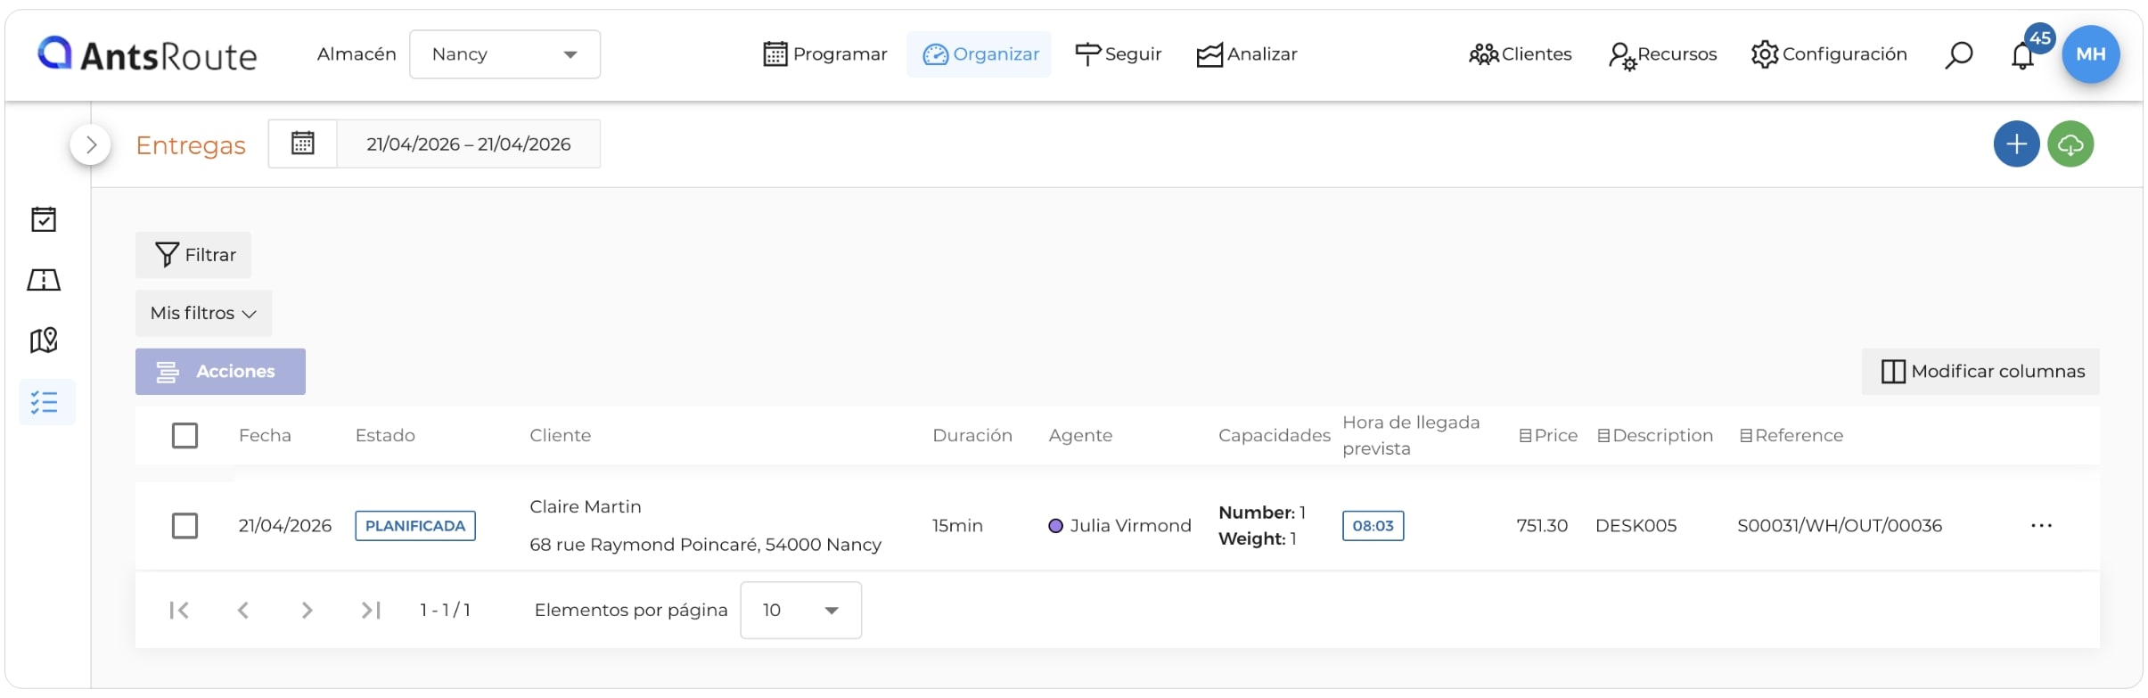Add a new delivery with plus button
Image resolution: width=2148 pixels, height=698 pixels.
[x=2017, y=144]
